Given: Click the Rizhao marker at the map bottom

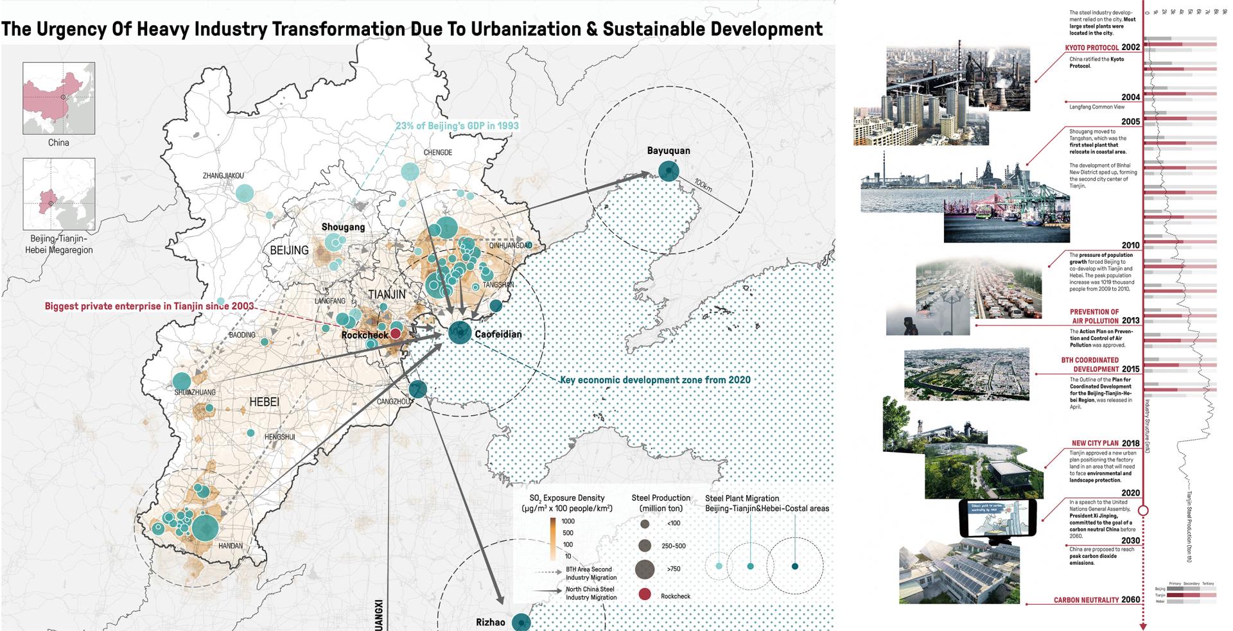Looking at the screenshot, I should (521, 621).
